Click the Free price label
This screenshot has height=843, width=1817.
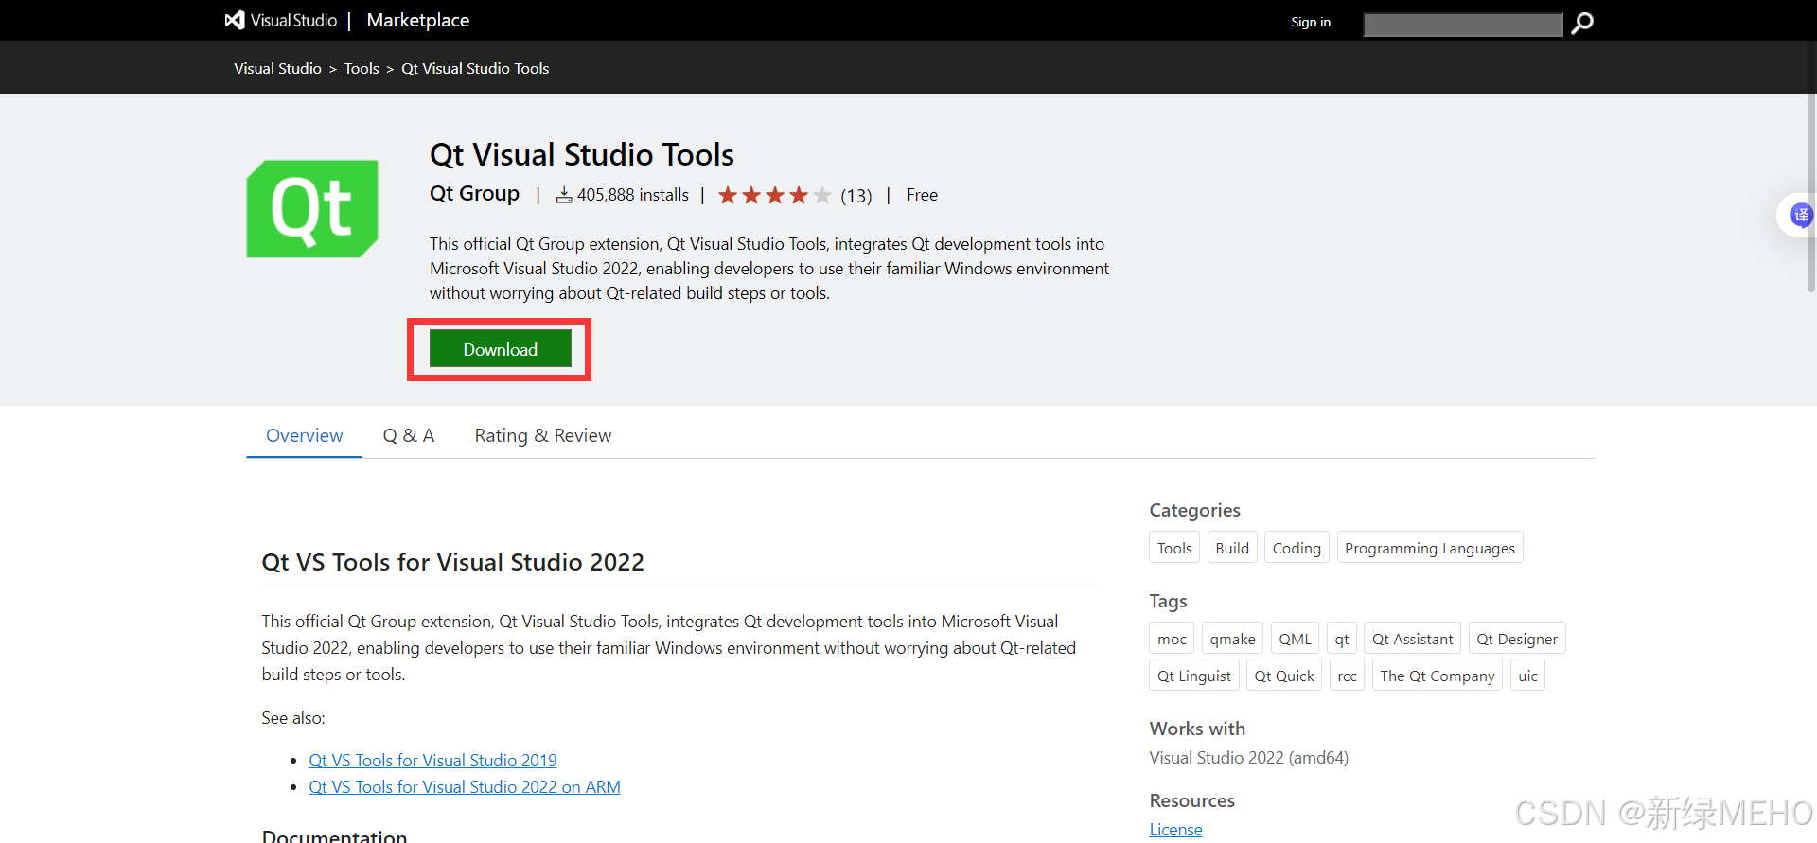tap(922, 195)
